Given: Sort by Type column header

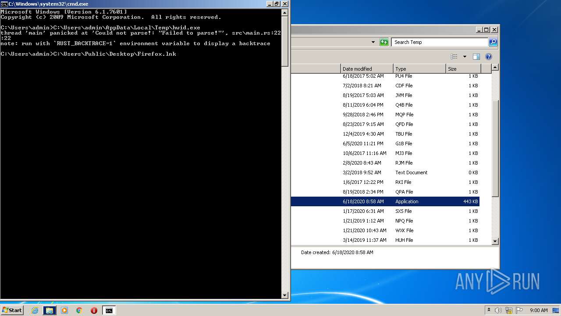Looking at the screenshot, I should tap(419, 69).
